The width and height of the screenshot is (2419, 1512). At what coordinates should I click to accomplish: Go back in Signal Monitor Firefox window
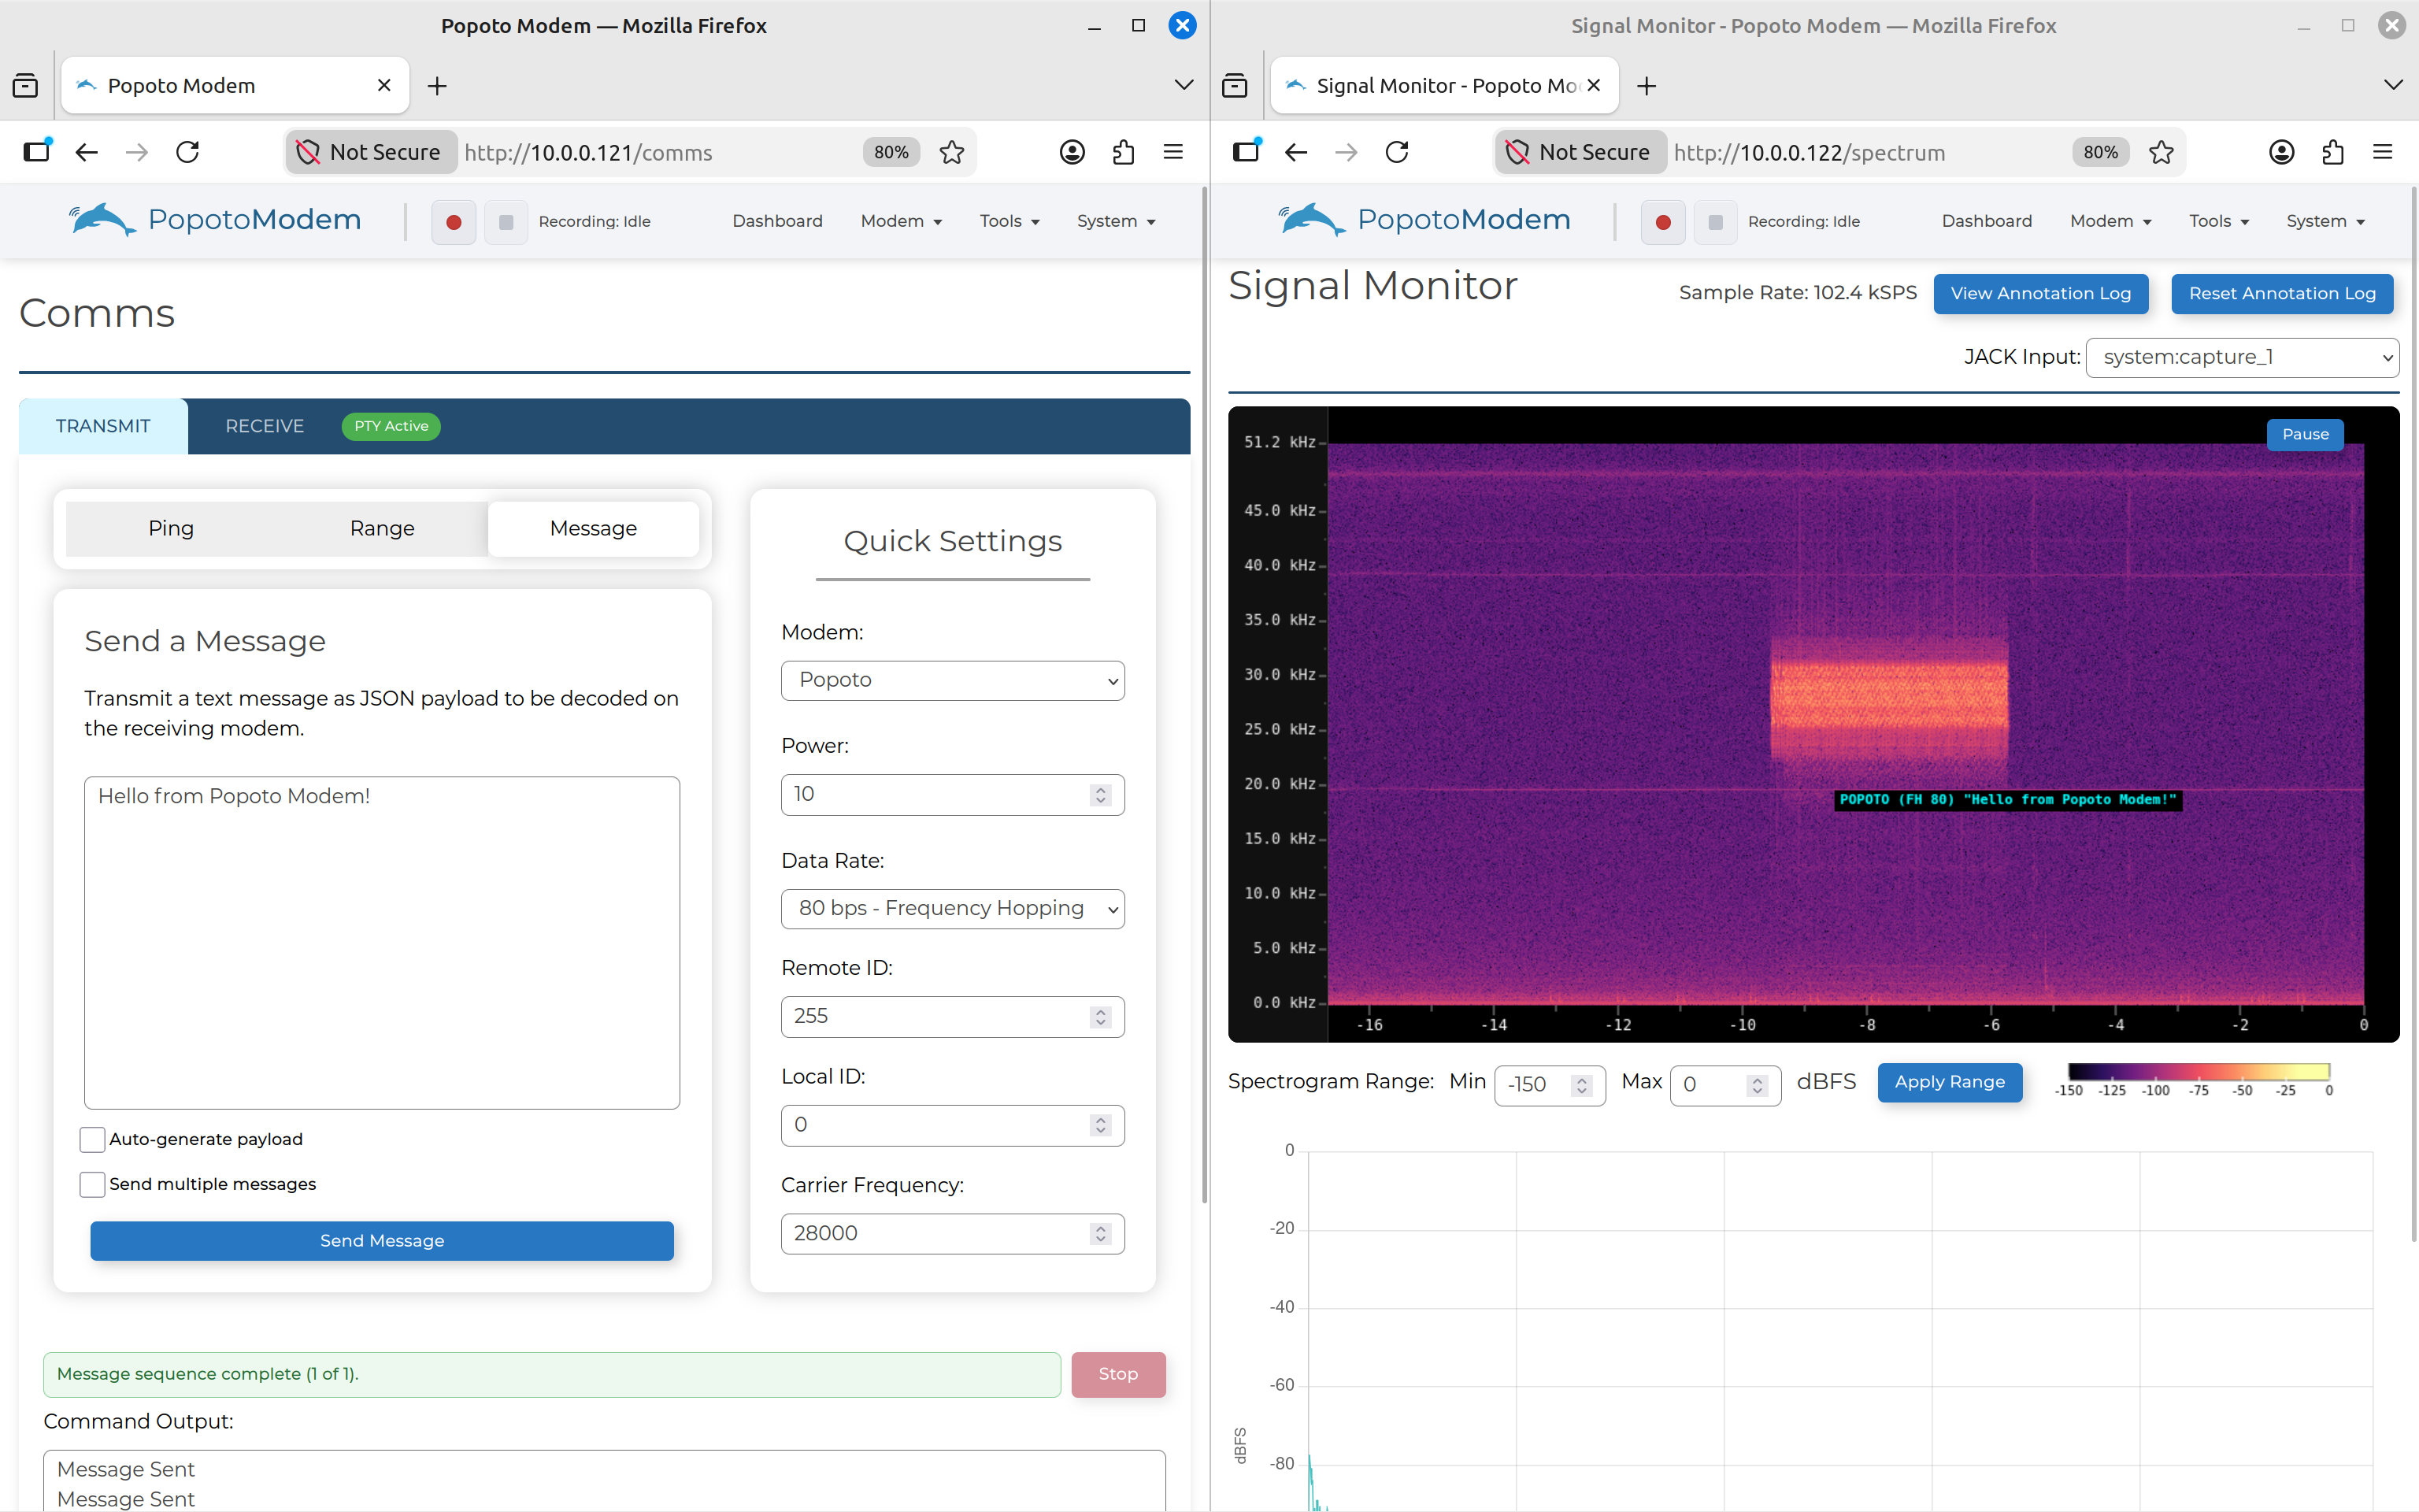(x=1296, y=152)
